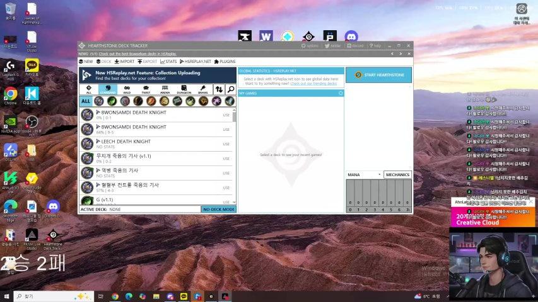Filter by the first class icon after ALL
Viewport: 538px width, 302px height.
pyautogui.click(x=99, y=101)
